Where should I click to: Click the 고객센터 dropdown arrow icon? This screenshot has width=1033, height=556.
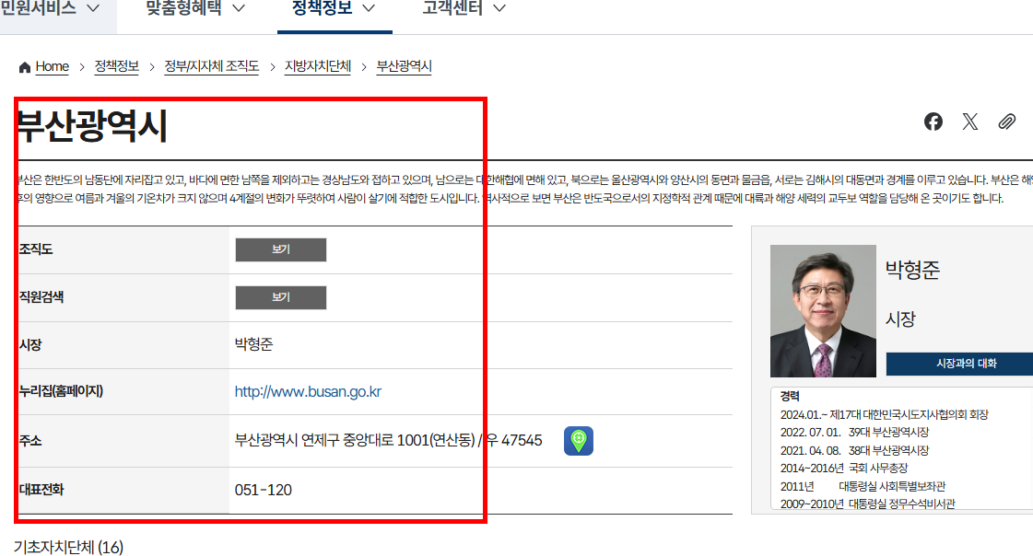tap(498, 8)
